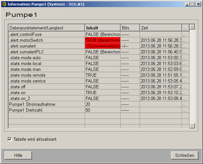Open the ellipsis cell of .alert.motorSwitch row
Image resolution: width=203 pixels, height=164 pixels.
coord(186,40)
